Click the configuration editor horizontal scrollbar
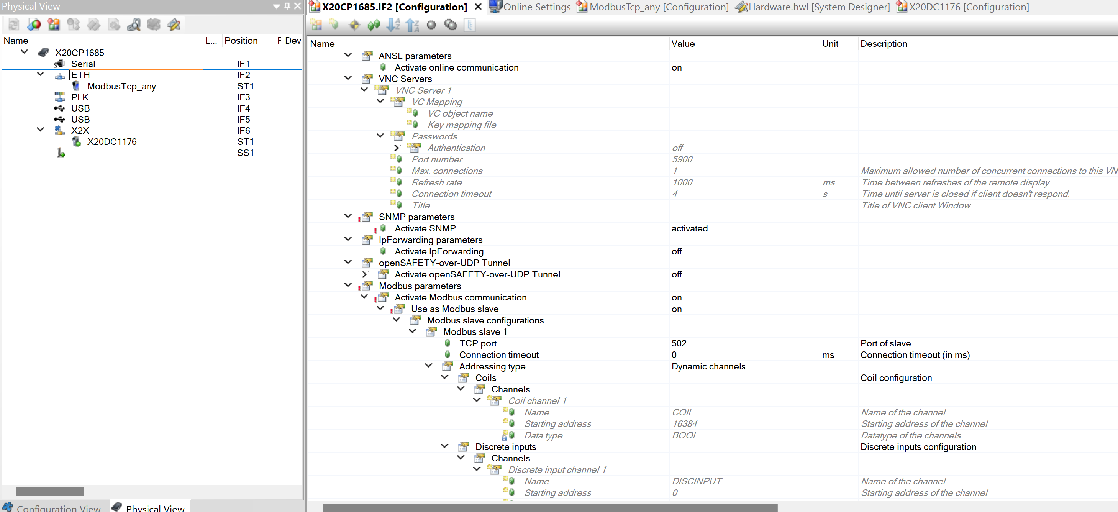 click(549, 507)
